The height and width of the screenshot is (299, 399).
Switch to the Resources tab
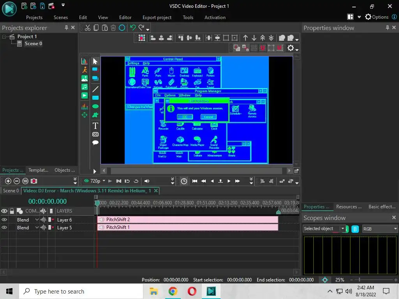point(349,207)
